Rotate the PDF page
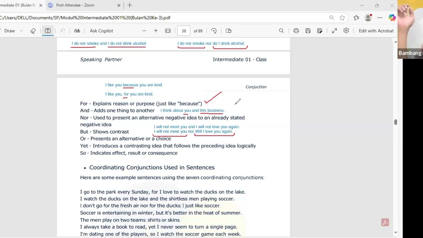Viewport: 423px width, 238px height. (214, 31)
